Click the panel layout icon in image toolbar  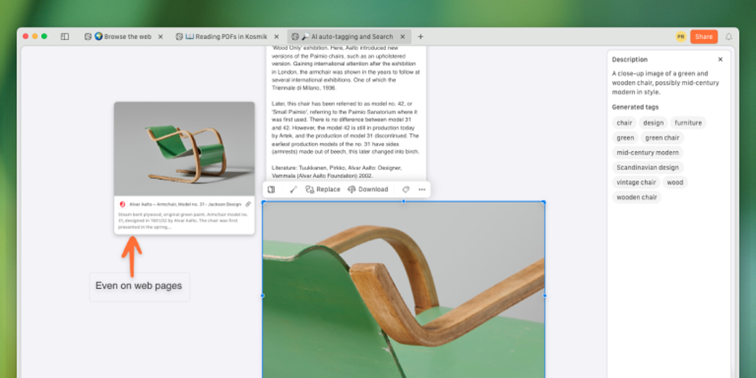point(271,189)
